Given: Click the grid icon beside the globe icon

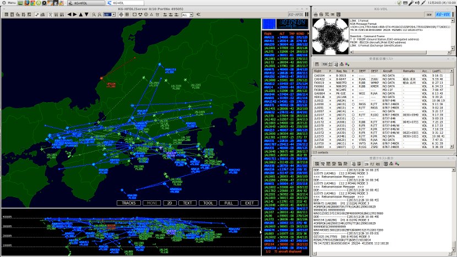Looking at the screenshot, I should (x=127, y=14).
